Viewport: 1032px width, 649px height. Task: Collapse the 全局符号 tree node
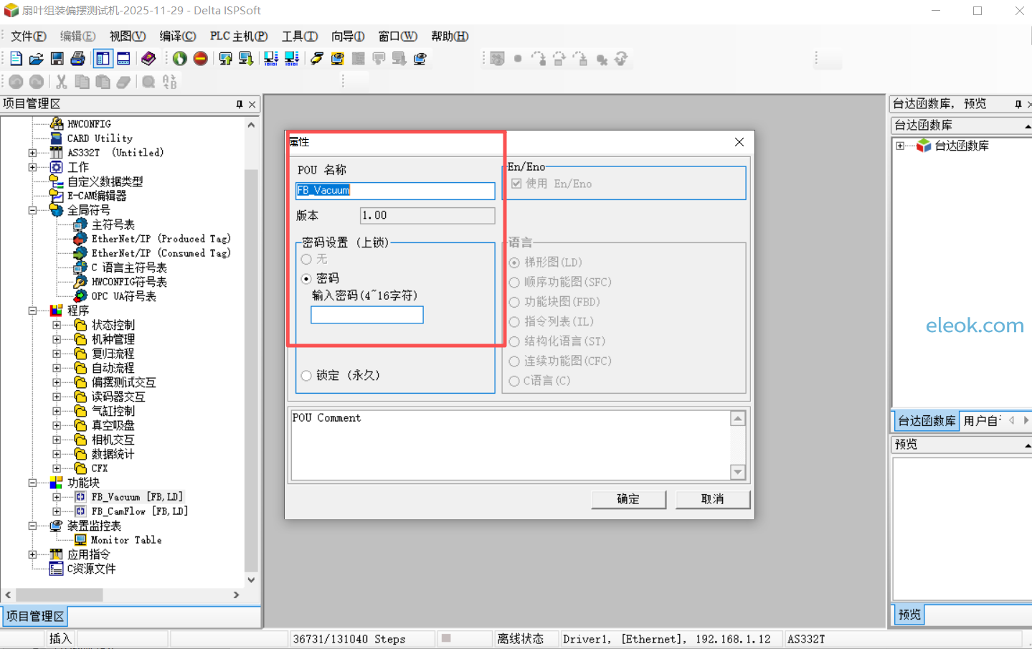click(x=32, y=209)
